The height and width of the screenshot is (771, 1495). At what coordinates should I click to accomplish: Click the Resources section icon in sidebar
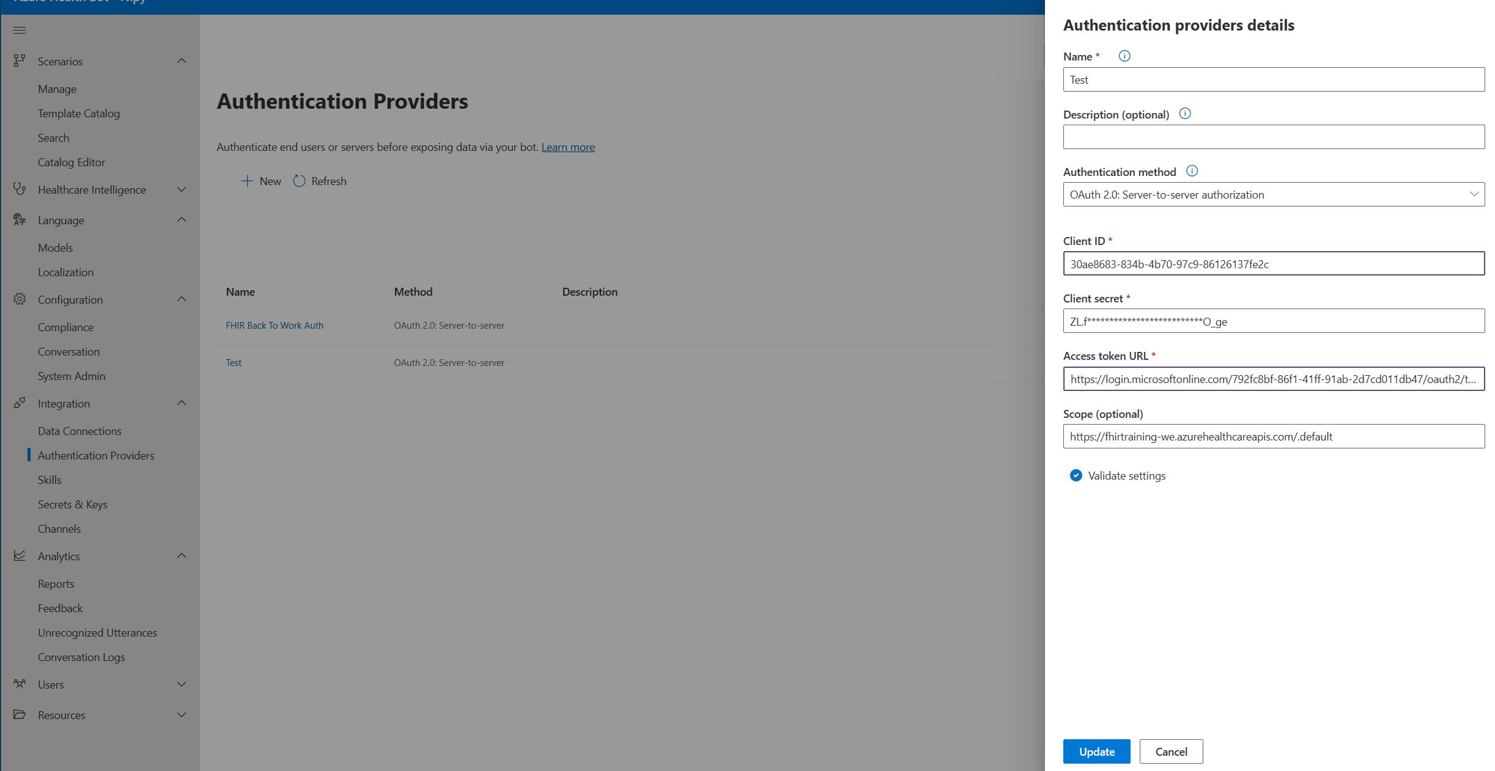[x=19, y=714]
